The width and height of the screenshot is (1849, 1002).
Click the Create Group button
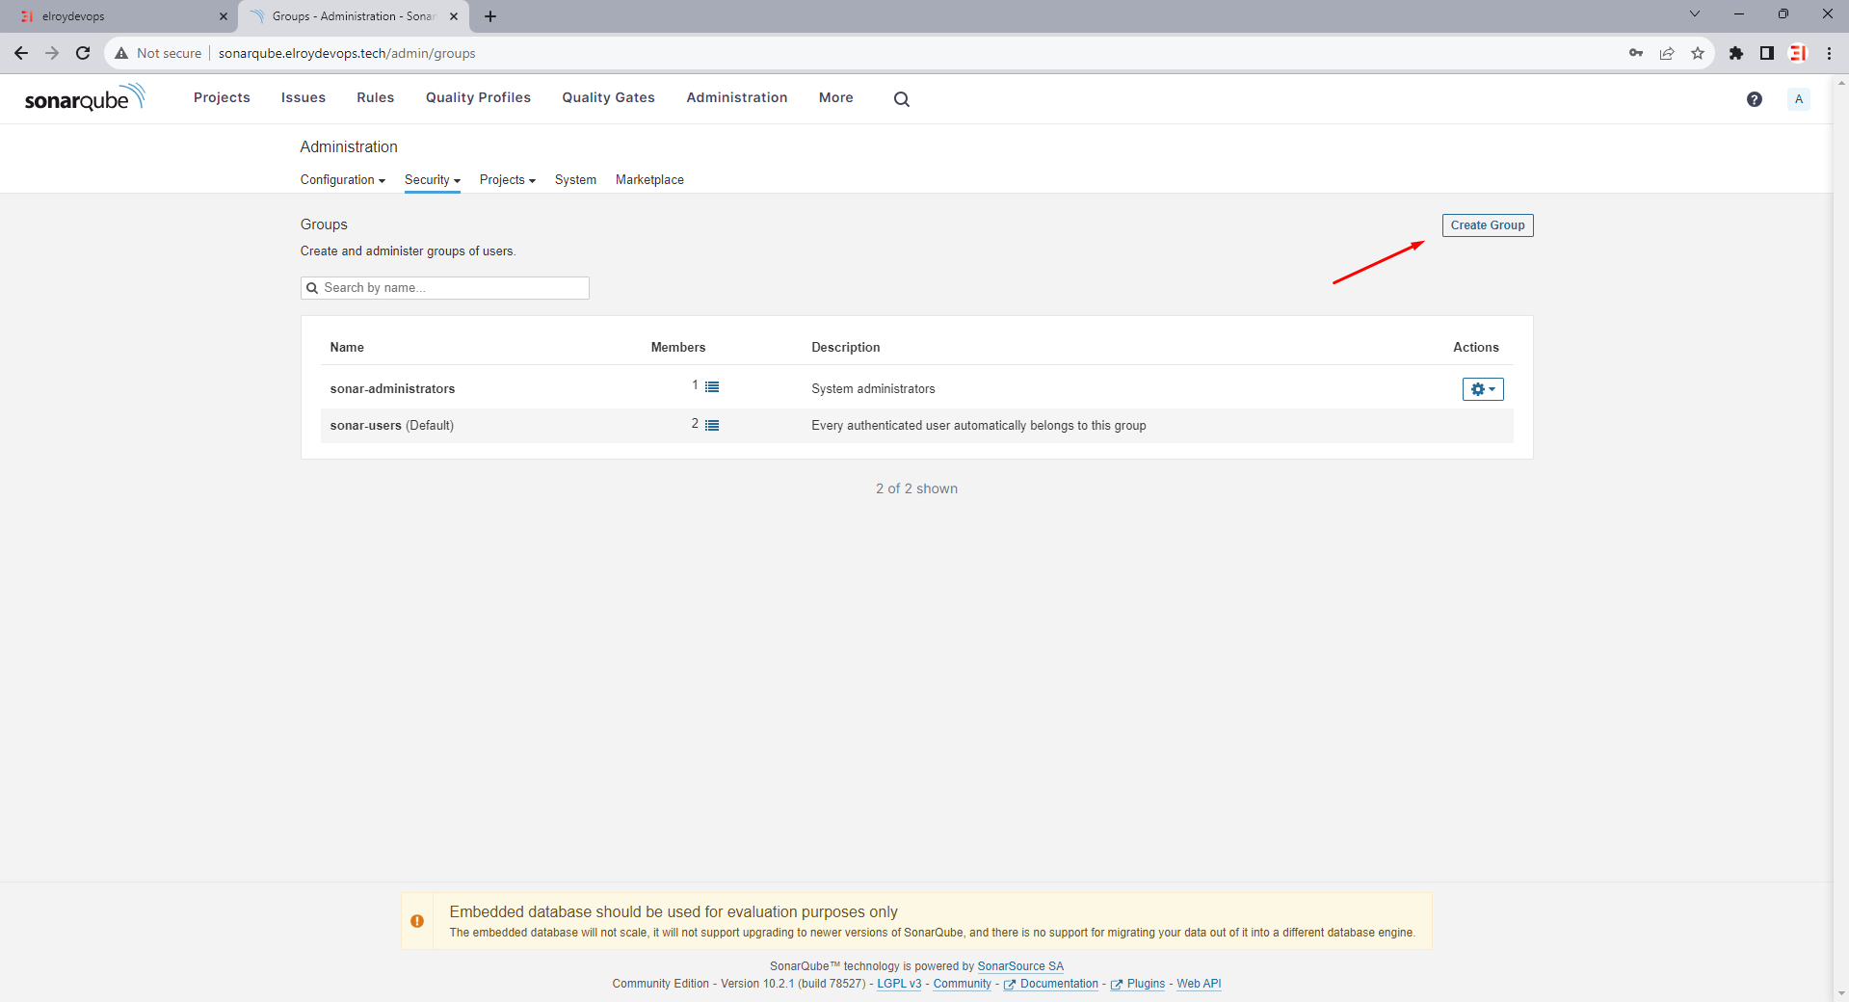(x=1487, y=225)
